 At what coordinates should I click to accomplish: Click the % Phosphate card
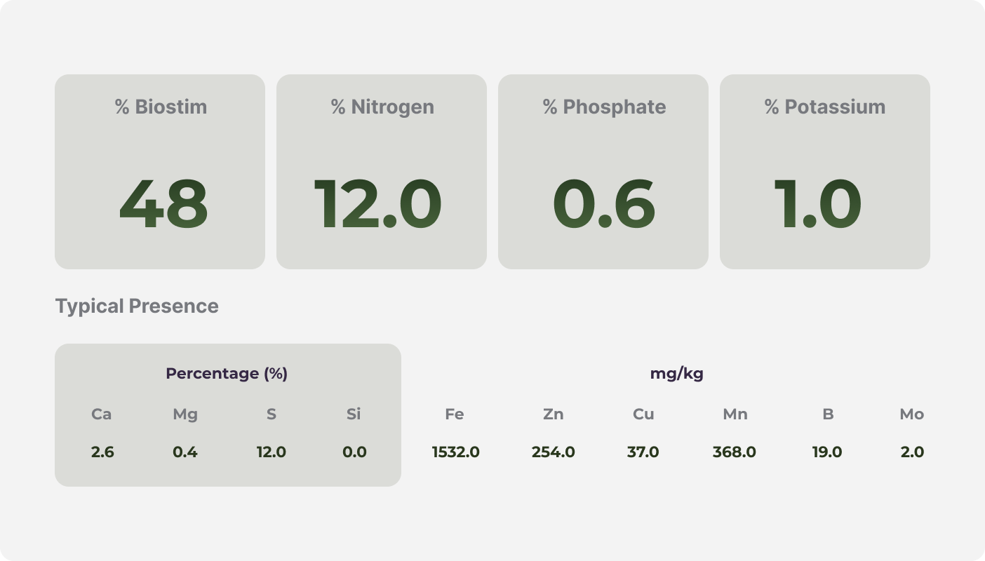point(603,172)
